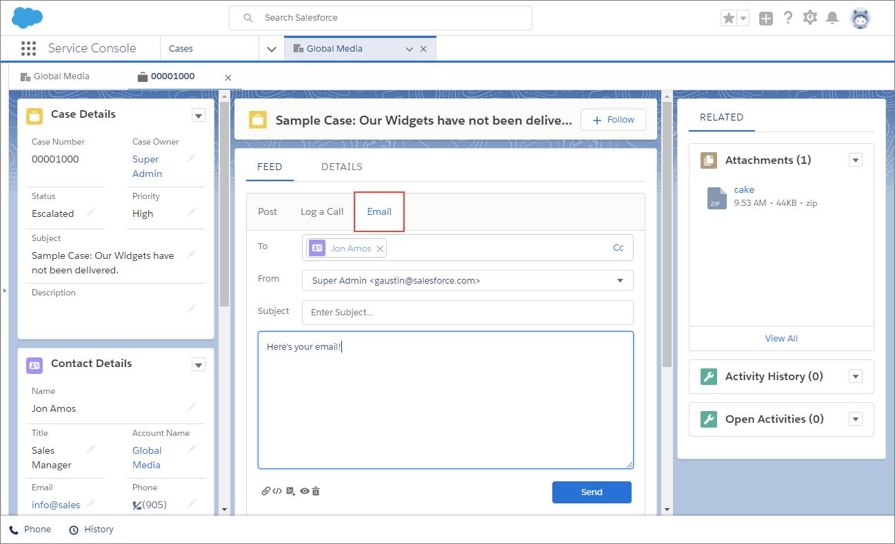Image resolution: width=895 pixels, height=544 pixels.
Task: Open the Global Media account link
Action: [147, 458]
